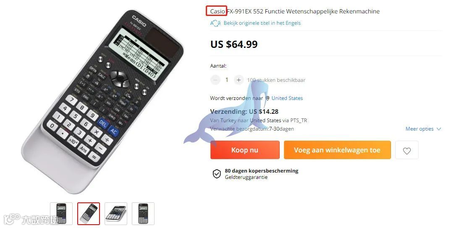Image resolution: width=451 pixels, height=228 pixels.
Task: Open 'Bekijk originele titel in het Engels' link
Action: click(262, 23)
